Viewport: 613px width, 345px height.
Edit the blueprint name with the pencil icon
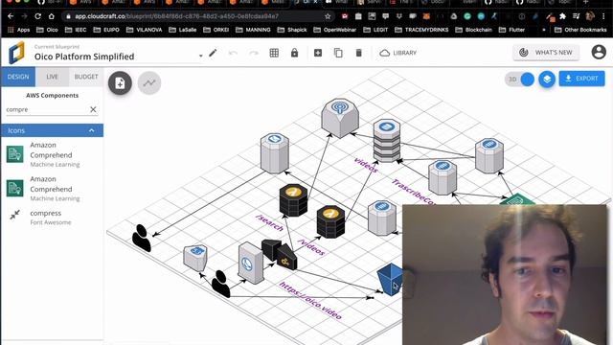coord(213,53)
